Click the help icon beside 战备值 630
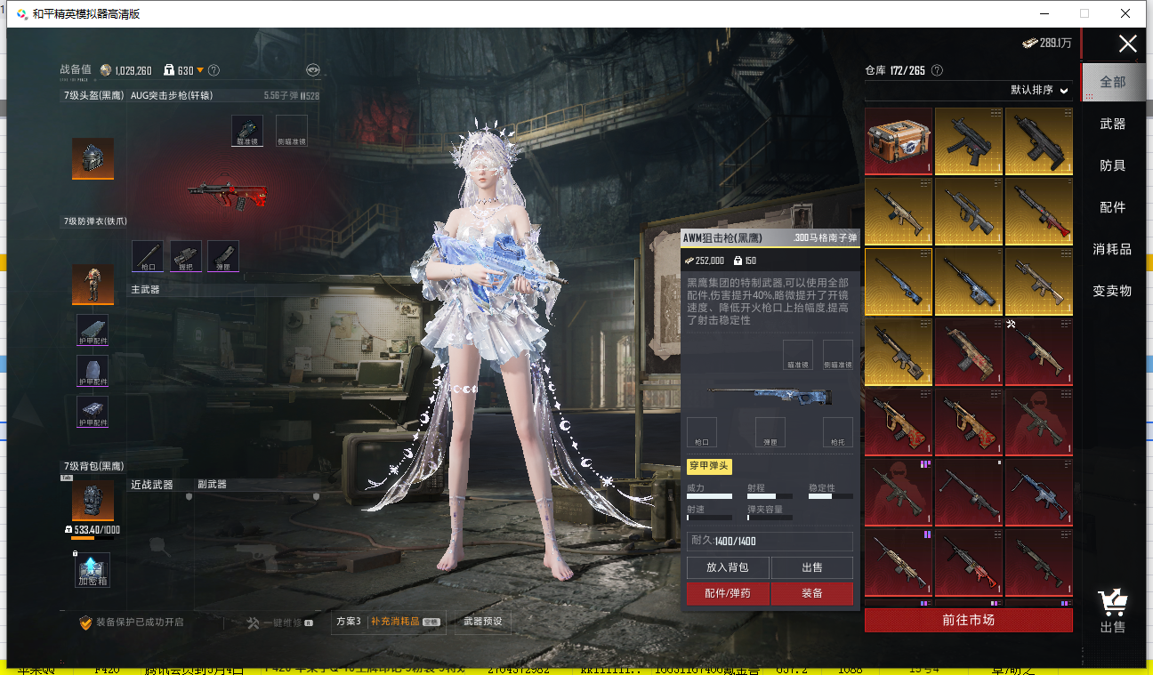This screenshot has width=1153, height=675. tap(214, 70)
